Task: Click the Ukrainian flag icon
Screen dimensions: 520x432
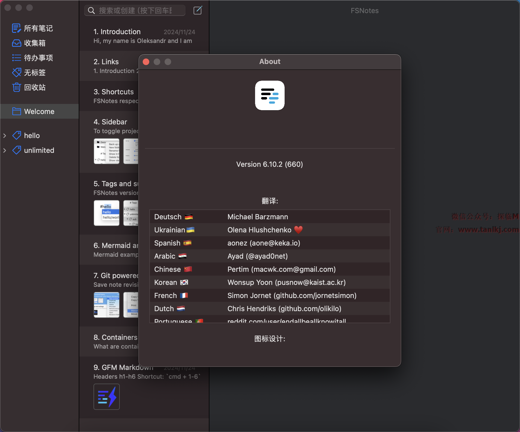Action: tap(190, 230)
